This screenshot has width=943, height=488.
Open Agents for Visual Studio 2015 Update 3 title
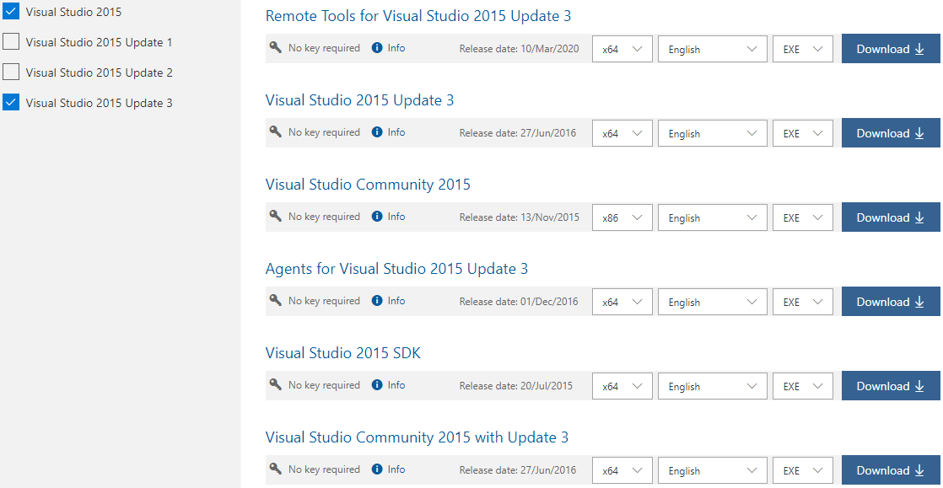[x=396, y=269]
